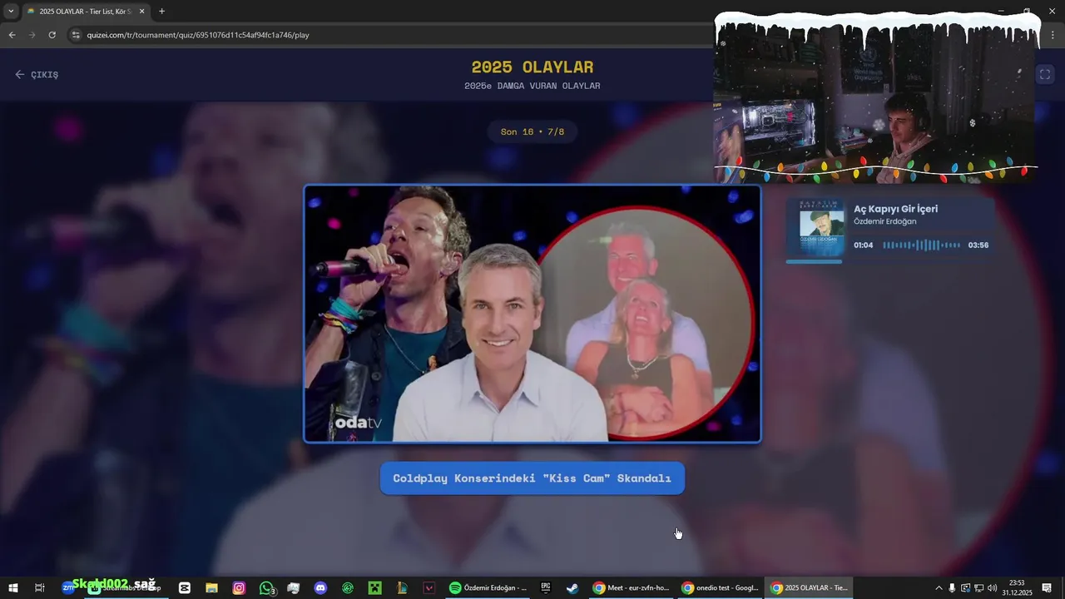The width and height of the screenshot is (1065, 599).
Task: Choose the Coldplay Kiss Cam Skandalı option
Action: 532,478
